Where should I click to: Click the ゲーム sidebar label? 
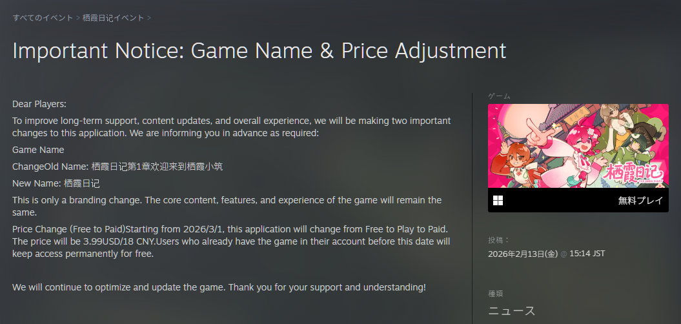point(499,96)
